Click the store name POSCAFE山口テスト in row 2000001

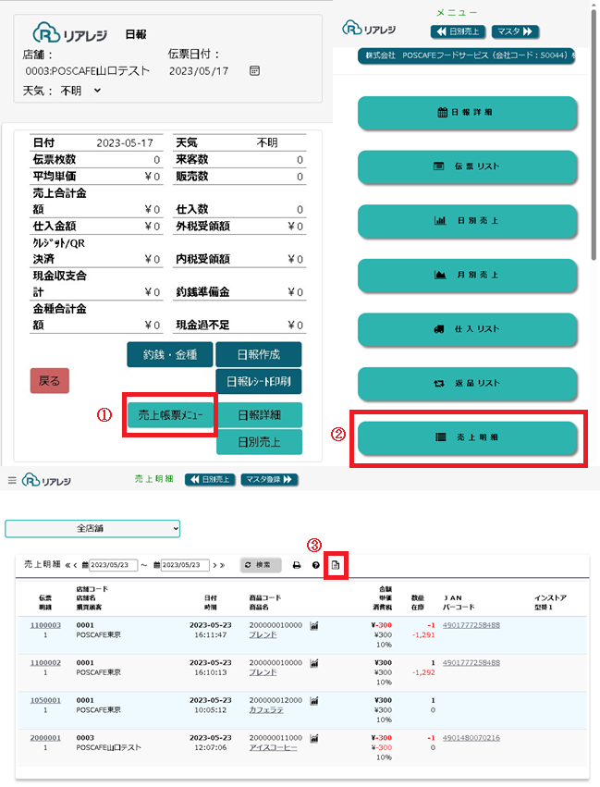click(108, 748)
